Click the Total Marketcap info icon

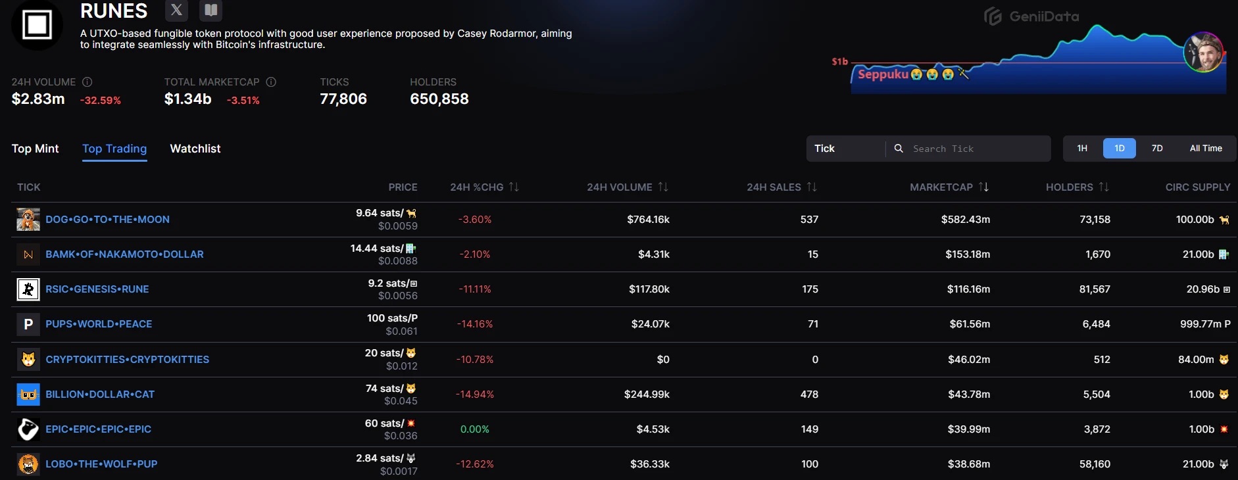pos(271,82)
